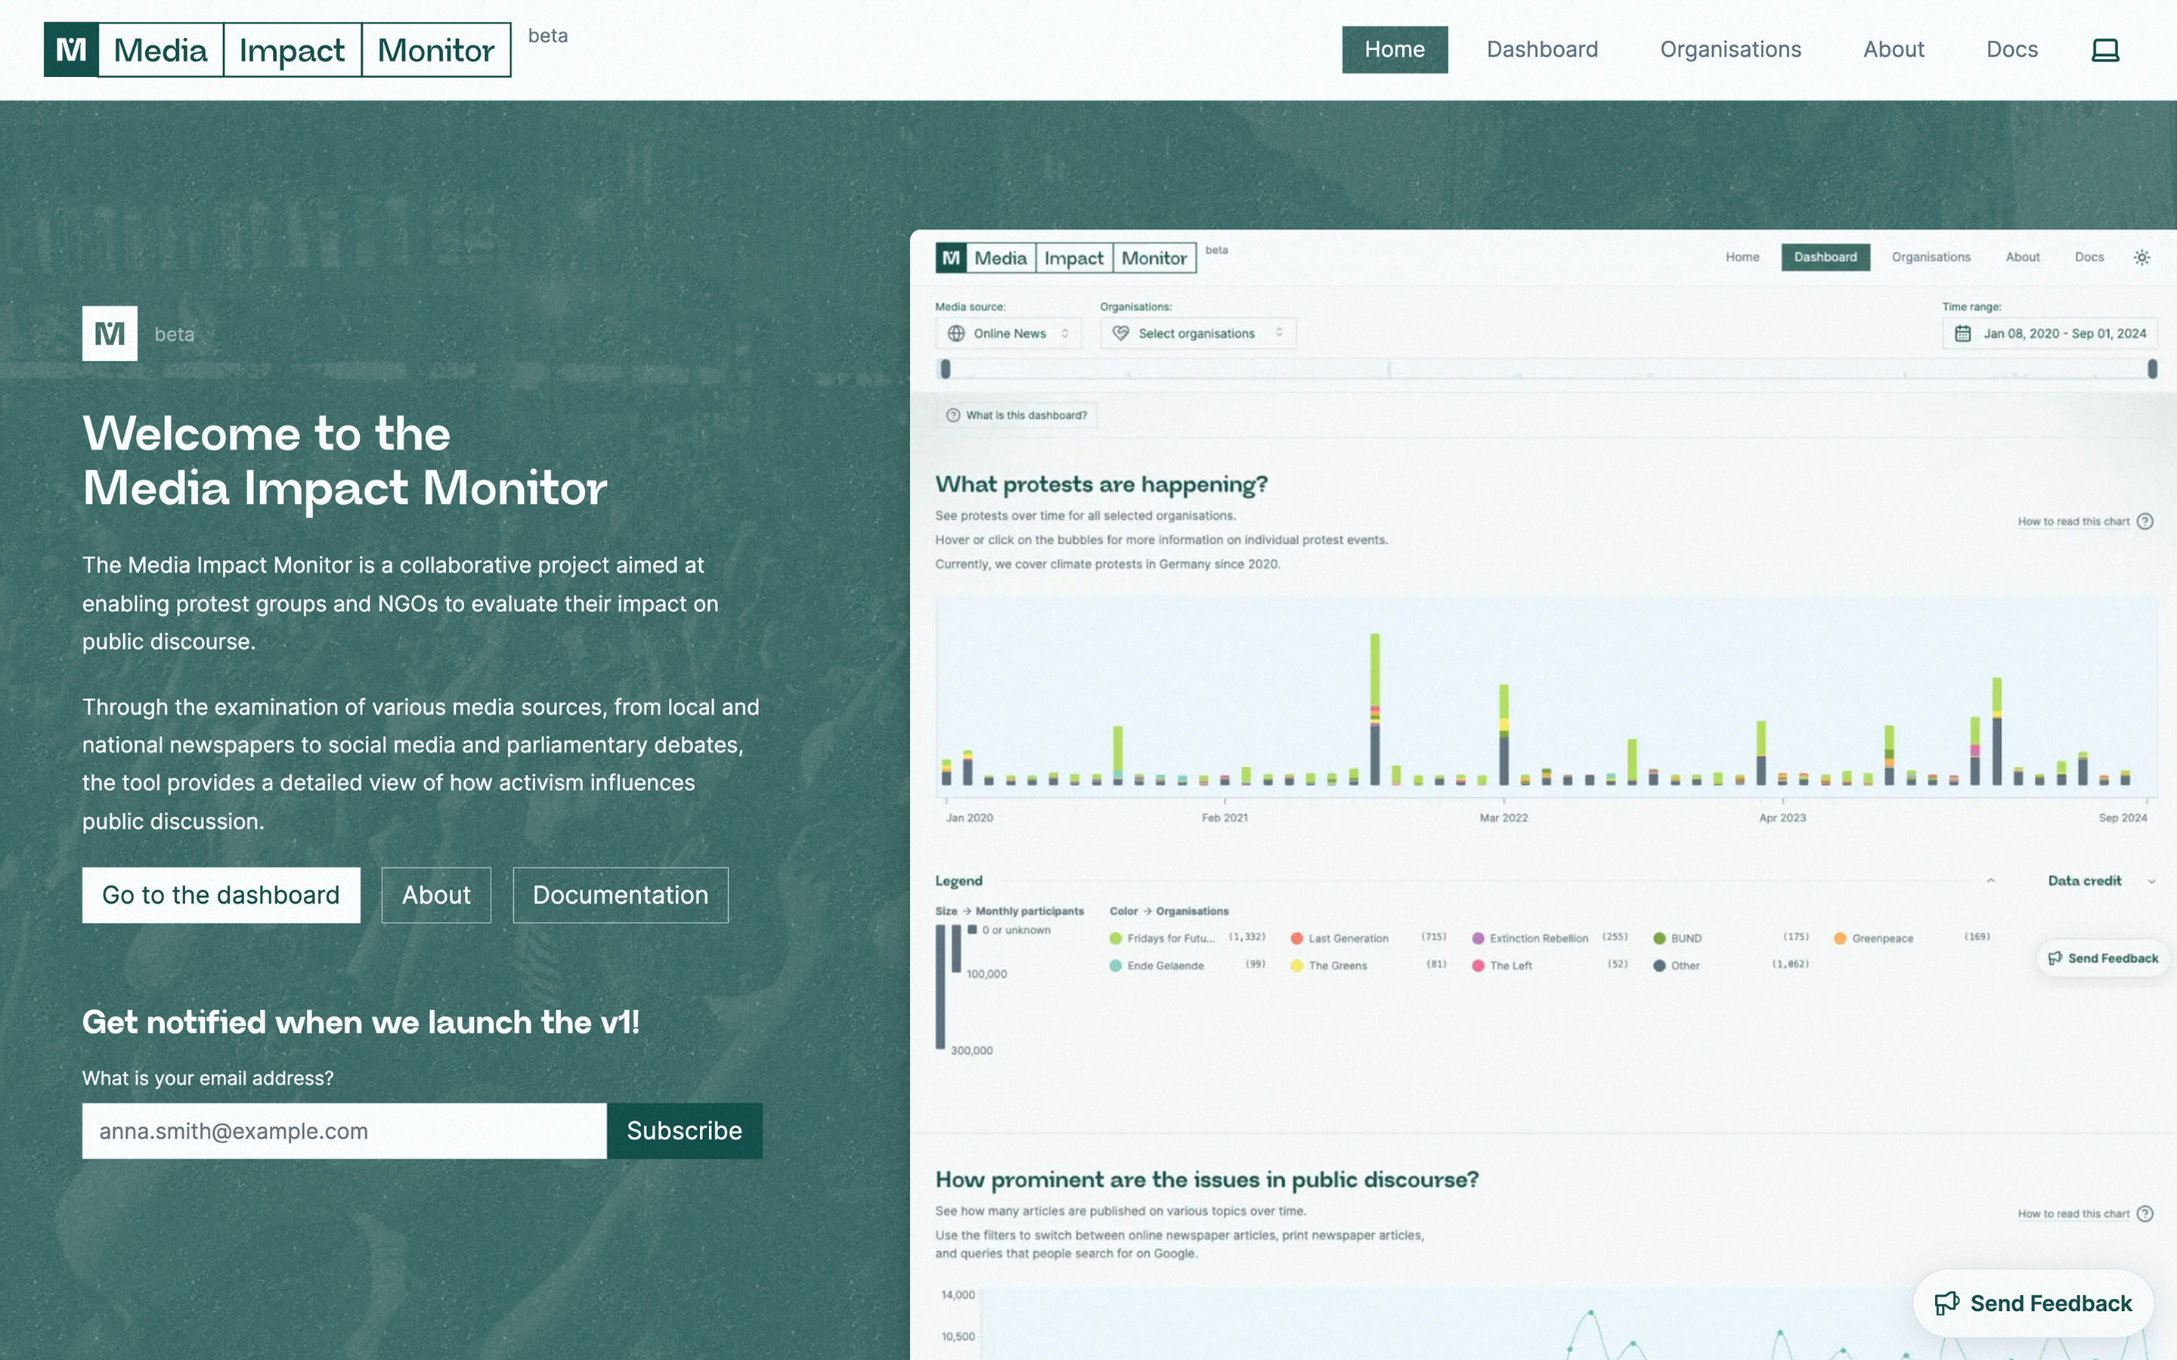Viewport: 2177px width, 1360px height.
Task: Open the time range date picker
Action: point(2050,334)
